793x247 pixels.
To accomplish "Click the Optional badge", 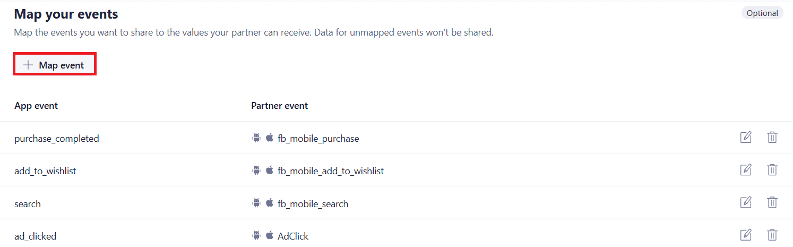I will pos(762,13).
